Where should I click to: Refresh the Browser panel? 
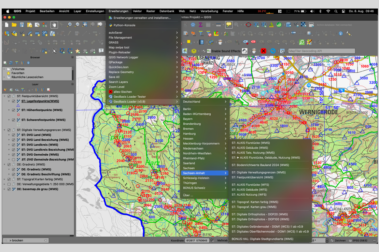point(11,63)
